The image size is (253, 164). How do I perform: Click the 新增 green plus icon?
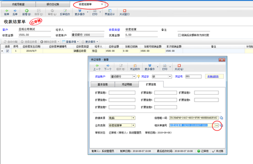[x=27, y=11]
